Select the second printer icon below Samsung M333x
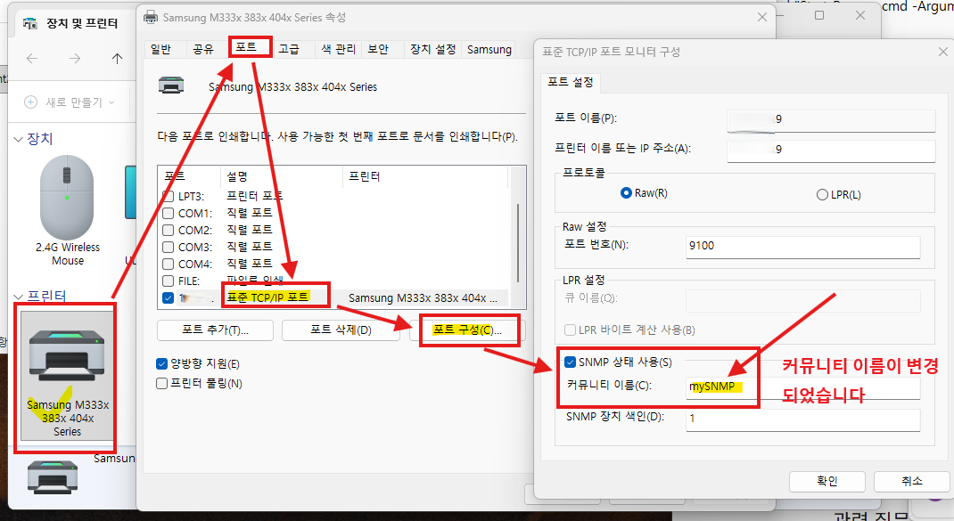The image size is (954, 521). pyautogui.click(x=53, y=476)
